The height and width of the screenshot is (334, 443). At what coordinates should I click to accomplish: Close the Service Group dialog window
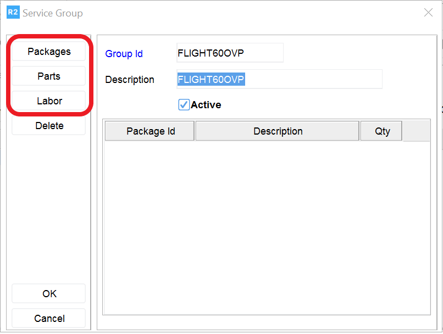pos(428,13)
